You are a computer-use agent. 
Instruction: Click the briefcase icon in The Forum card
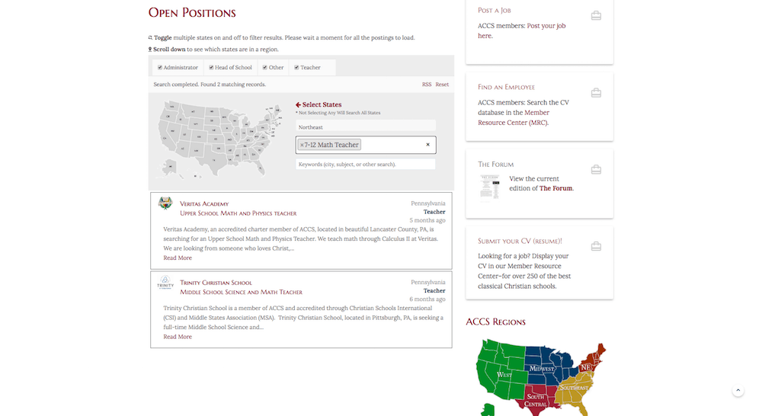pyautogui.click(x=596, y=169)
